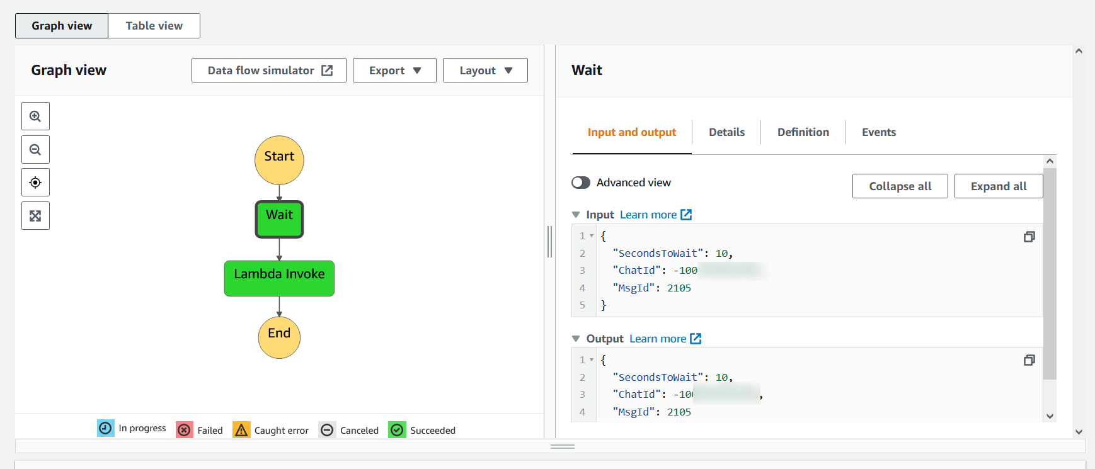Click the fit-to-screen expand icon
Image resolution: width=1095 pixels, height=469 pixels.
coord(35,216)
